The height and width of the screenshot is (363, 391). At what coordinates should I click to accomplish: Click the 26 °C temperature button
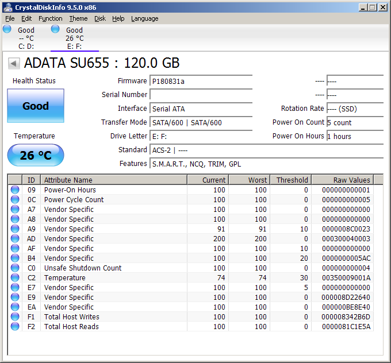tap(36, 155)
